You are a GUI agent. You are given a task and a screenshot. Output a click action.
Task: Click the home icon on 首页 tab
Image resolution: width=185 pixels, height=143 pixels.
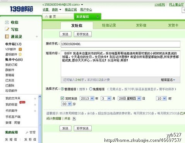coord(46,17)
